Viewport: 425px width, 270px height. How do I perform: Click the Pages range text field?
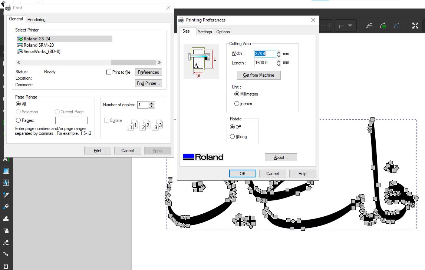coord(71,120)
